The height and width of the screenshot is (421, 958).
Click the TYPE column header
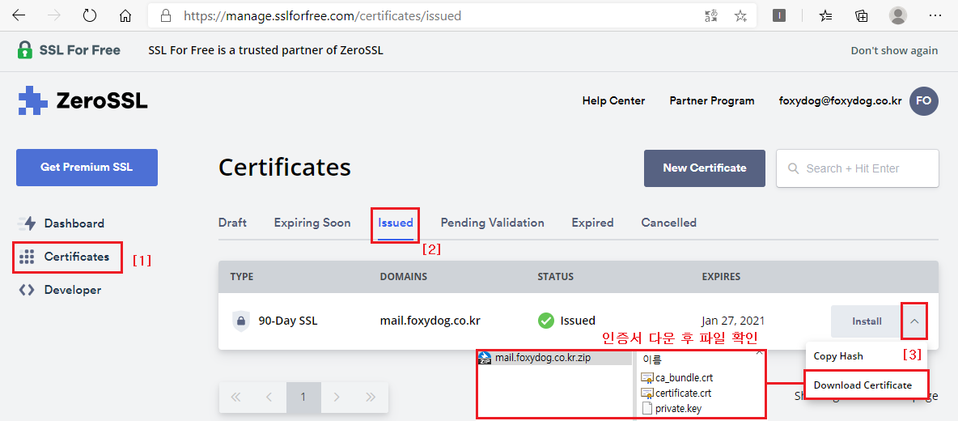coord(243,277)
